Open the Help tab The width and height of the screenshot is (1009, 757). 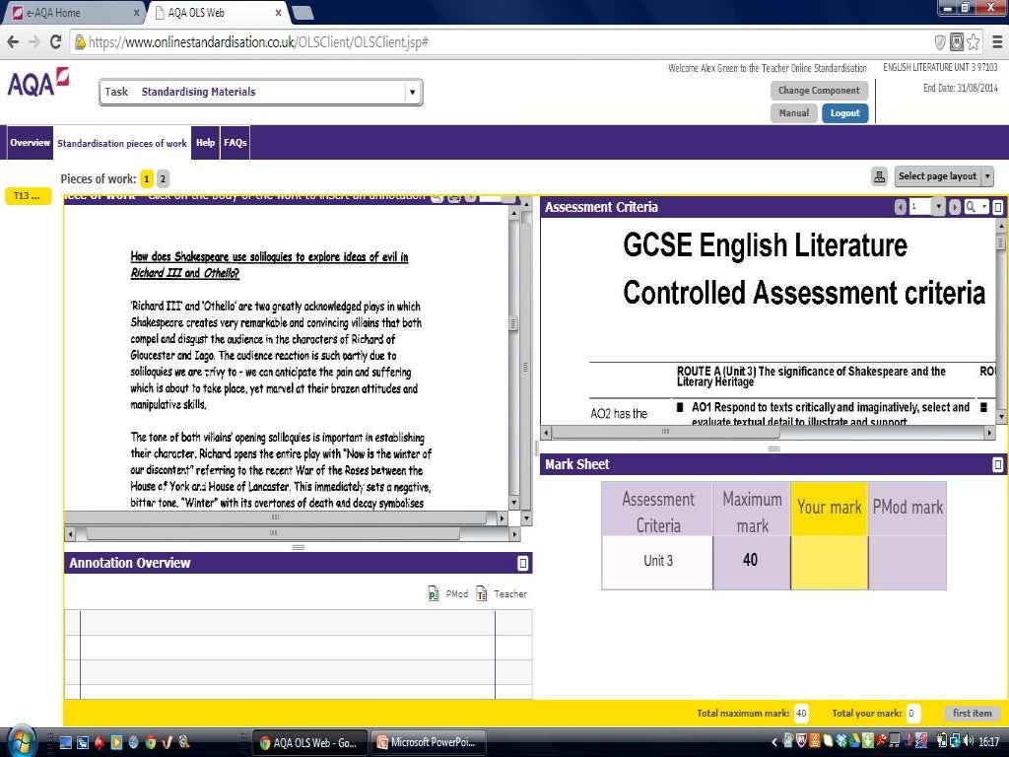coord(205,143)
